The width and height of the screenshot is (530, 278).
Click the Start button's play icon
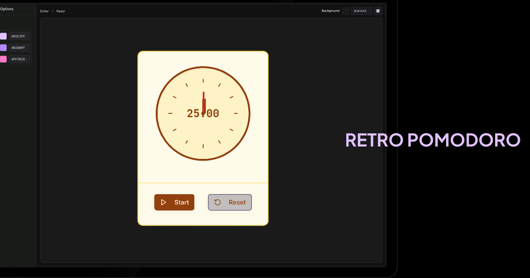pyautogui.click(x=163, y=202)
